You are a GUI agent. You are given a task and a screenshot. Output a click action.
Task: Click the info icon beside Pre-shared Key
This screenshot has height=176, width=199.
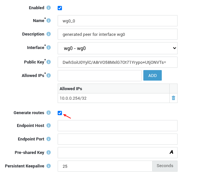(49, 153)
